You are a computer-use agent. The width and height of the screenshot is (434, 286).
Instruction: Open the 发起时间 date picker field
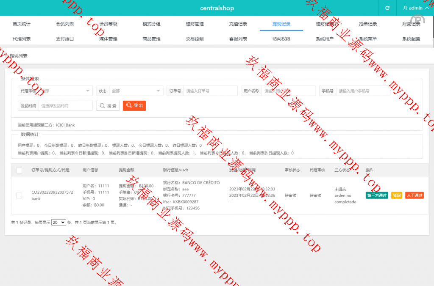point(65,106)
